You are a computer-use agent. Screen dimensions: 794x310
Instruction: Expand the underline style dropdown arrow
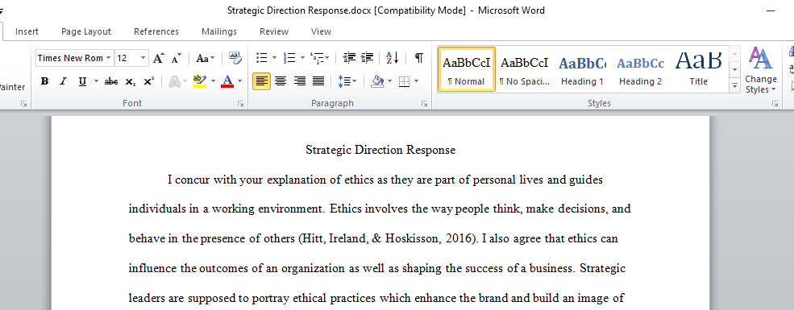coord(96,81)
